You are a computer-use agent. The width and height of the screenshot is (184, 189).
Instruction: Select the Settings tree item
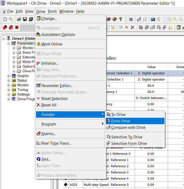24,94
